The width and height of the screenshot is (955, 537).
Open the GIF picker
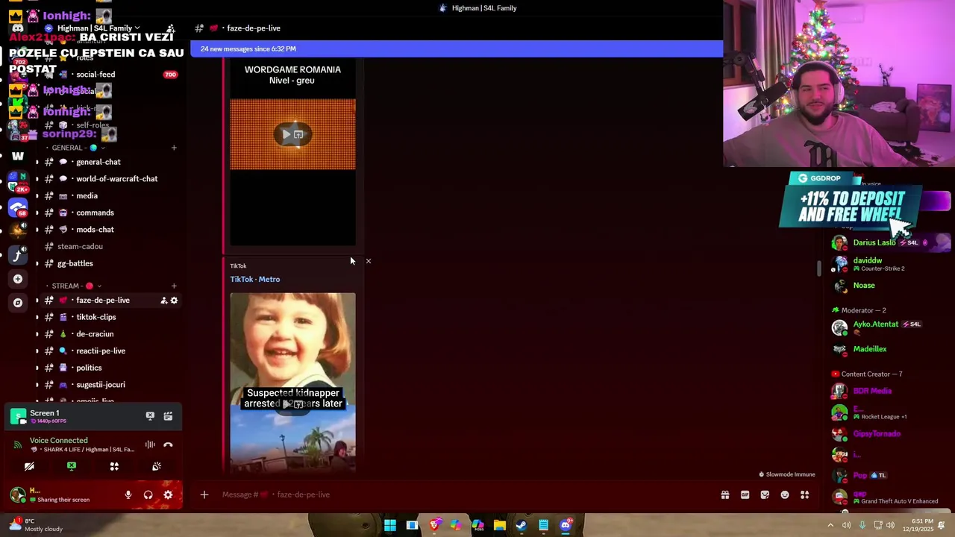coord(745,494)
